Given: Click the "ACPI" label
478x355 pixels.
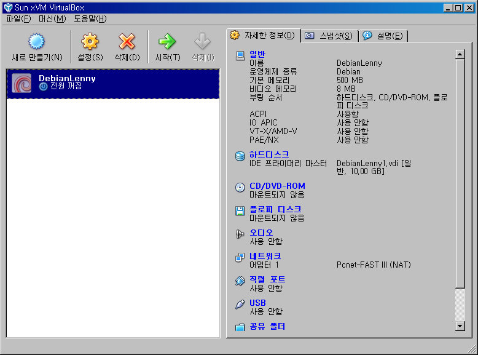Looking at the screenshot, I should (258, 114).
